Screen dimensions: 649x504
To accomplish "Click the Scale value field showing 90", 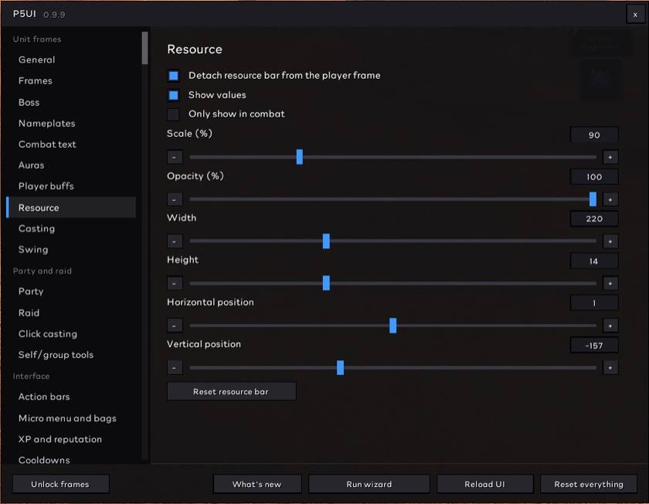I will [x=594, y=135].
